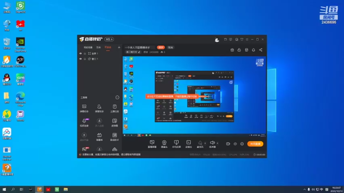Screen dimensions: 344x193
Task: Expand speaker volume arrow
Action: 218,143
